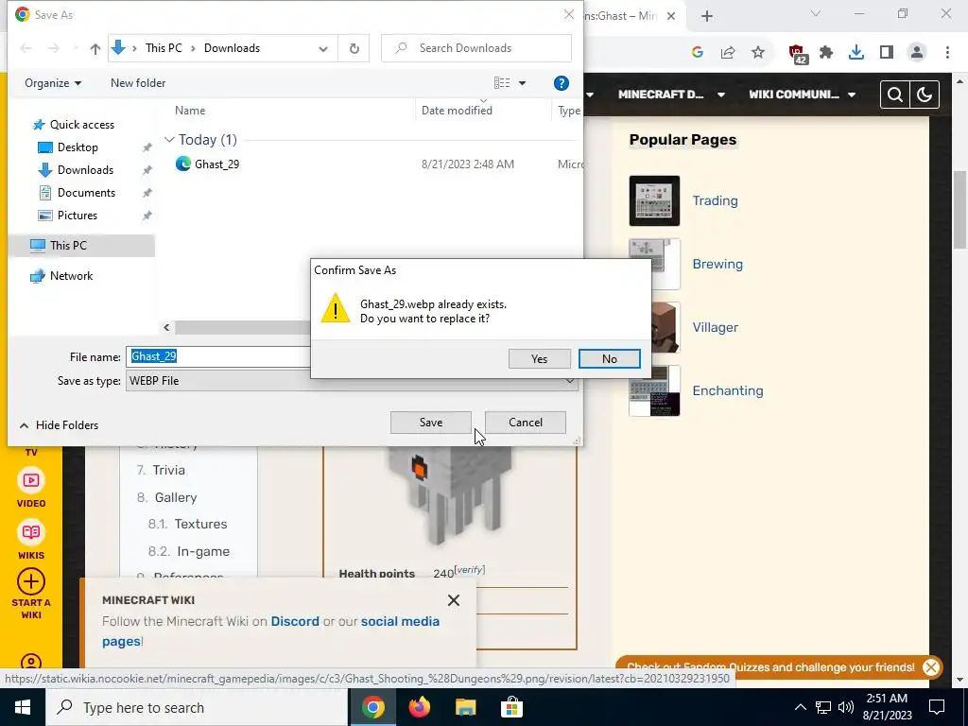This screenshot has height=726, width=968.
Task: Bookmark this page star icon
Action: click(x=758, y=53)
